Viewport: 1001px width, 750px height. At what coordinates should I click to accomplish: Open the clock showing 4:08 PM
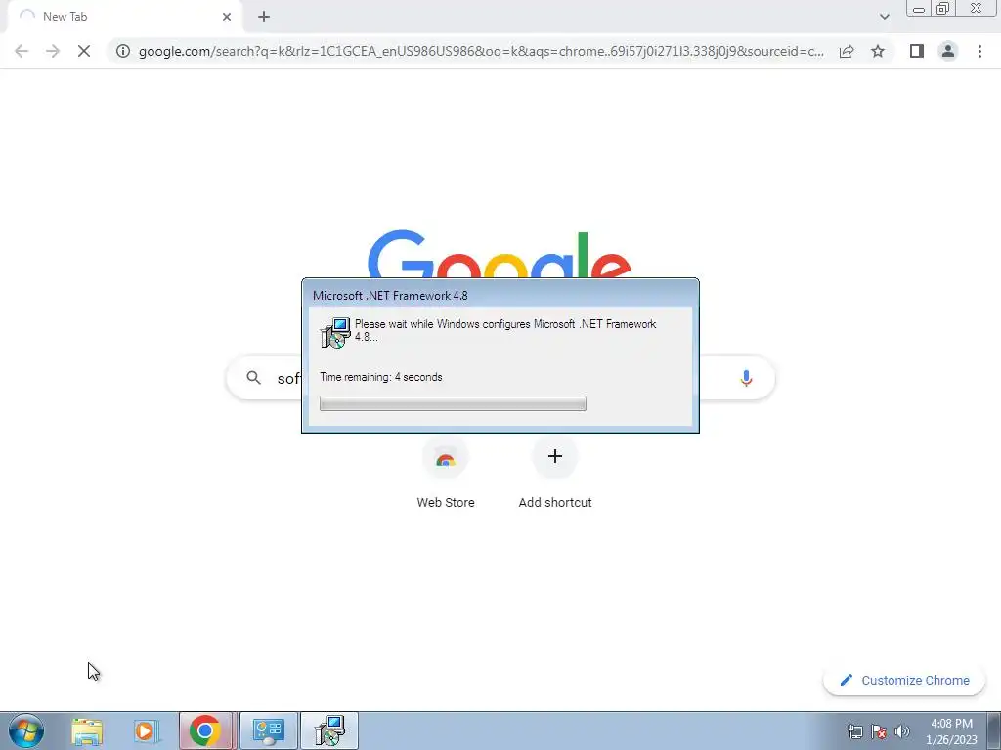click(951, 731)
